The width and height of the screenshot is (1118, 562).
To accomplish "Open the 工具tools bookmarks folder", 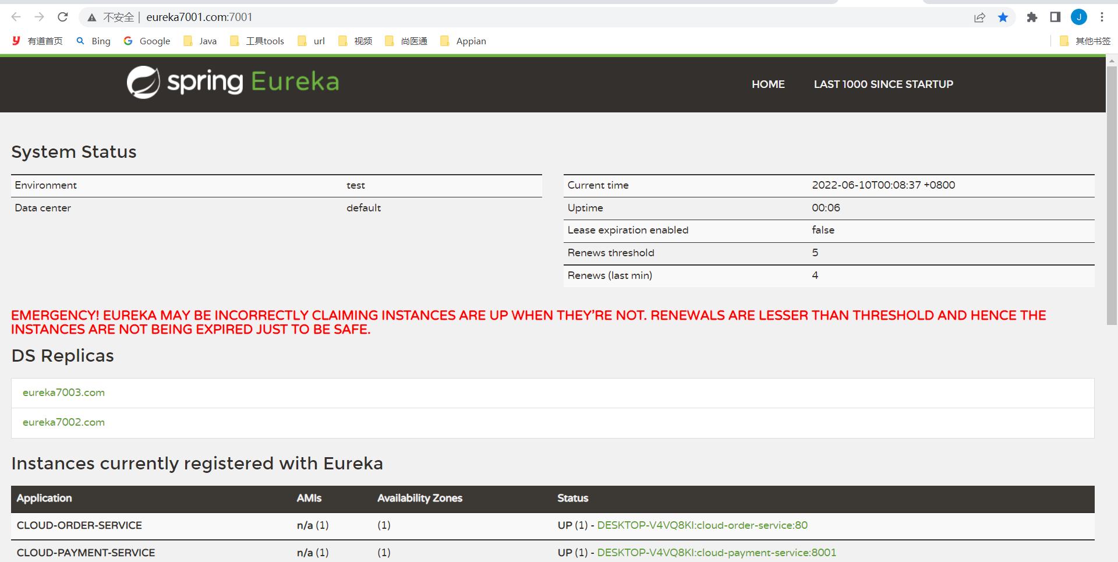I will click(x=257, y=41).
